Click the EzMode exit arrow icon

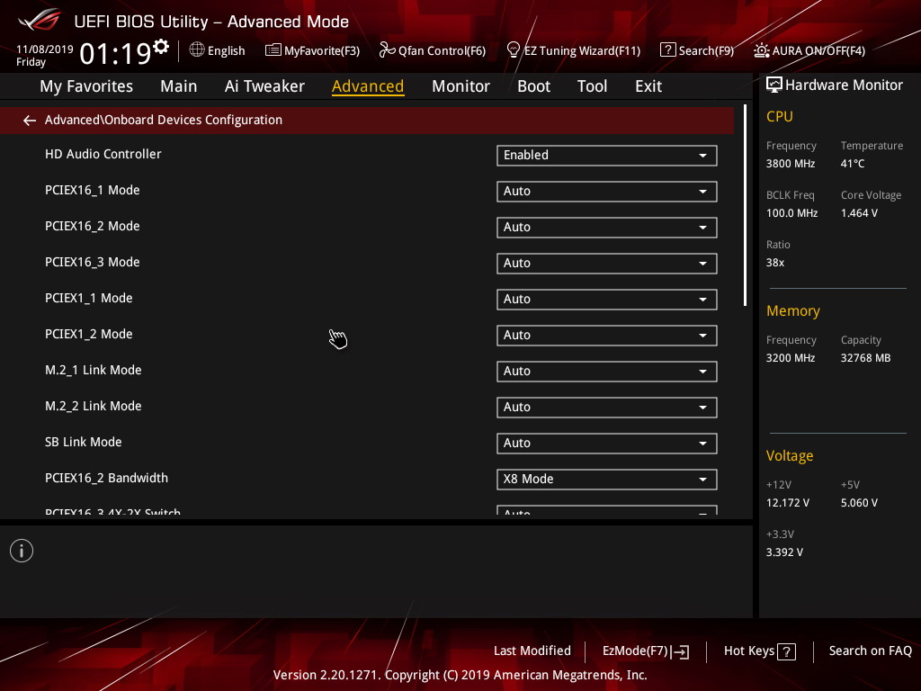[x=681, y=651]
